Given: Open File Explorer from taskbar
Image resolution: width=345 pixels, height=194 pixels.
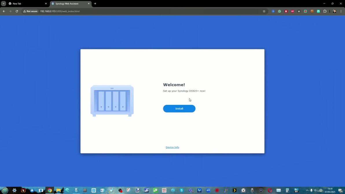Looking at the screenshot, I should coord(58,190).
